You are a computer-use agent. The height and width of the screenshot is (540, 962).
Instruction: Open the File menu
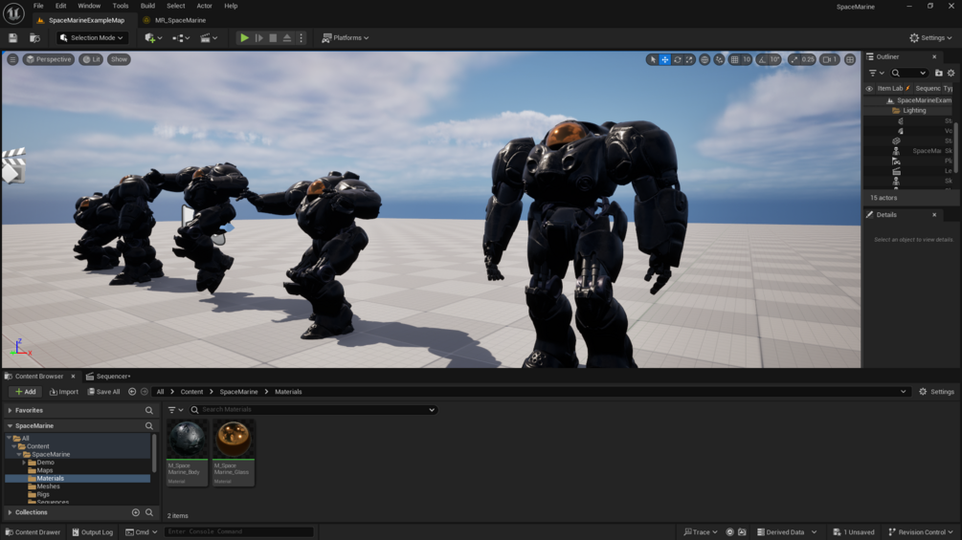click(x=38, y=6)
